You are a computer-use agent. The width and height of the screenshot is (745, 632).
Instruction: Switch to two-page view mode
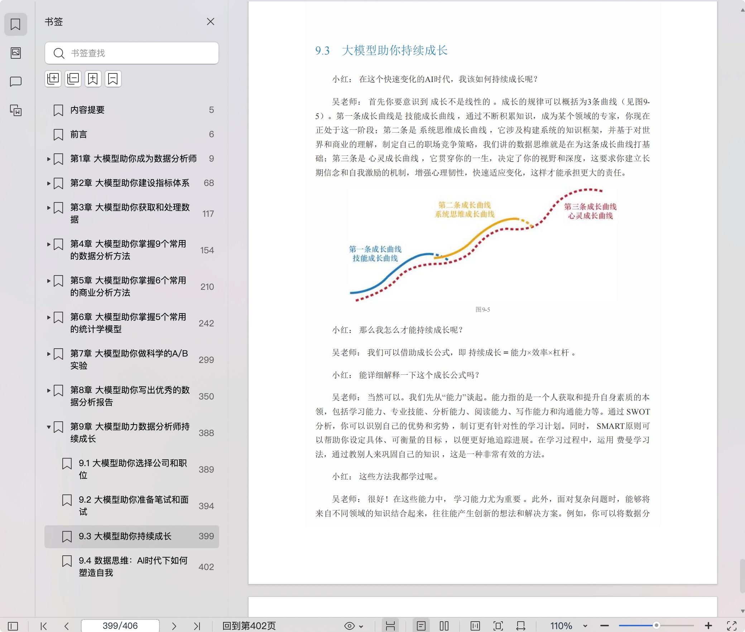[x=444, y=626]
